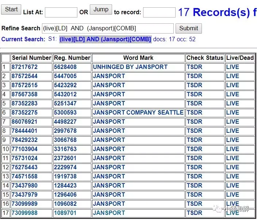Open registration number 1296406

click(x=65, y=194)
